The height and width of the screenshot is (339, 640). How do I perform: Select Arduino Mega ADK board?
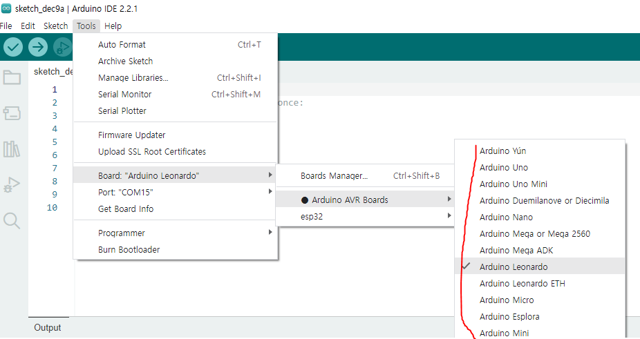point(540,251)
